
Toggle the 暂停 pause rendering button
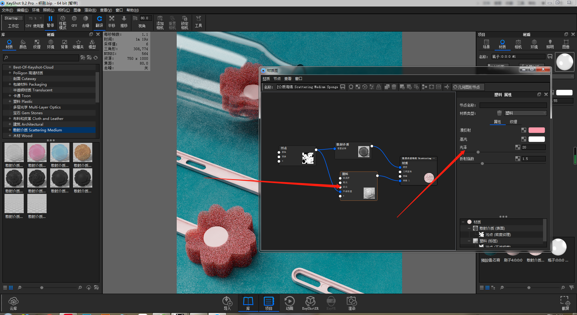[50, 22]
